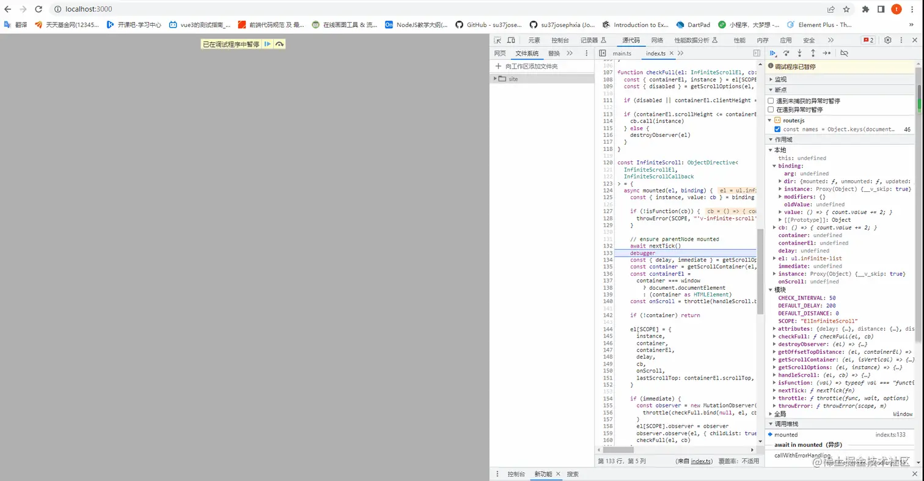Focus the localhost:3000 address bar
Screen dimensions: 924x481
click(x=436, y=9)
